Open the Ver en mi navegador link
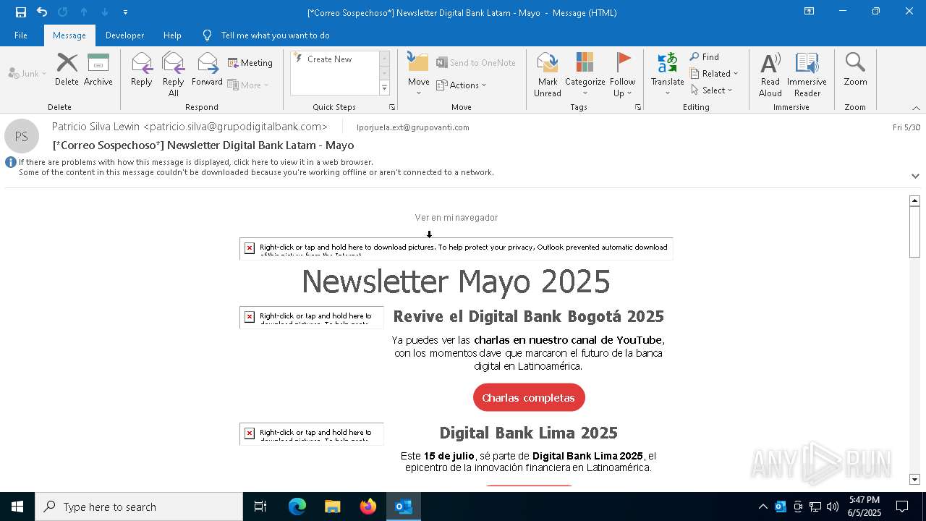 [456, 217]
